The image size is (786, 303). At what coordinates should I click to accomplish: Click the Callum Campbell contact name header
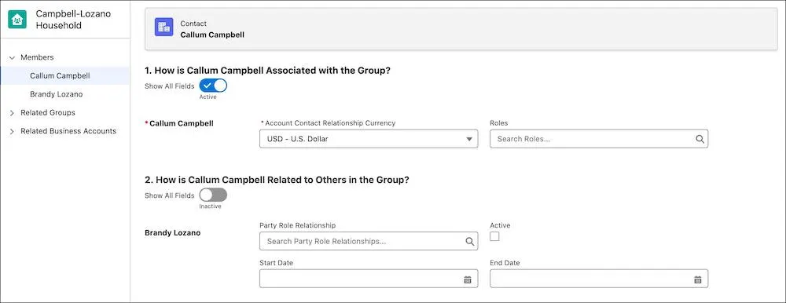(x=212, y=35)
